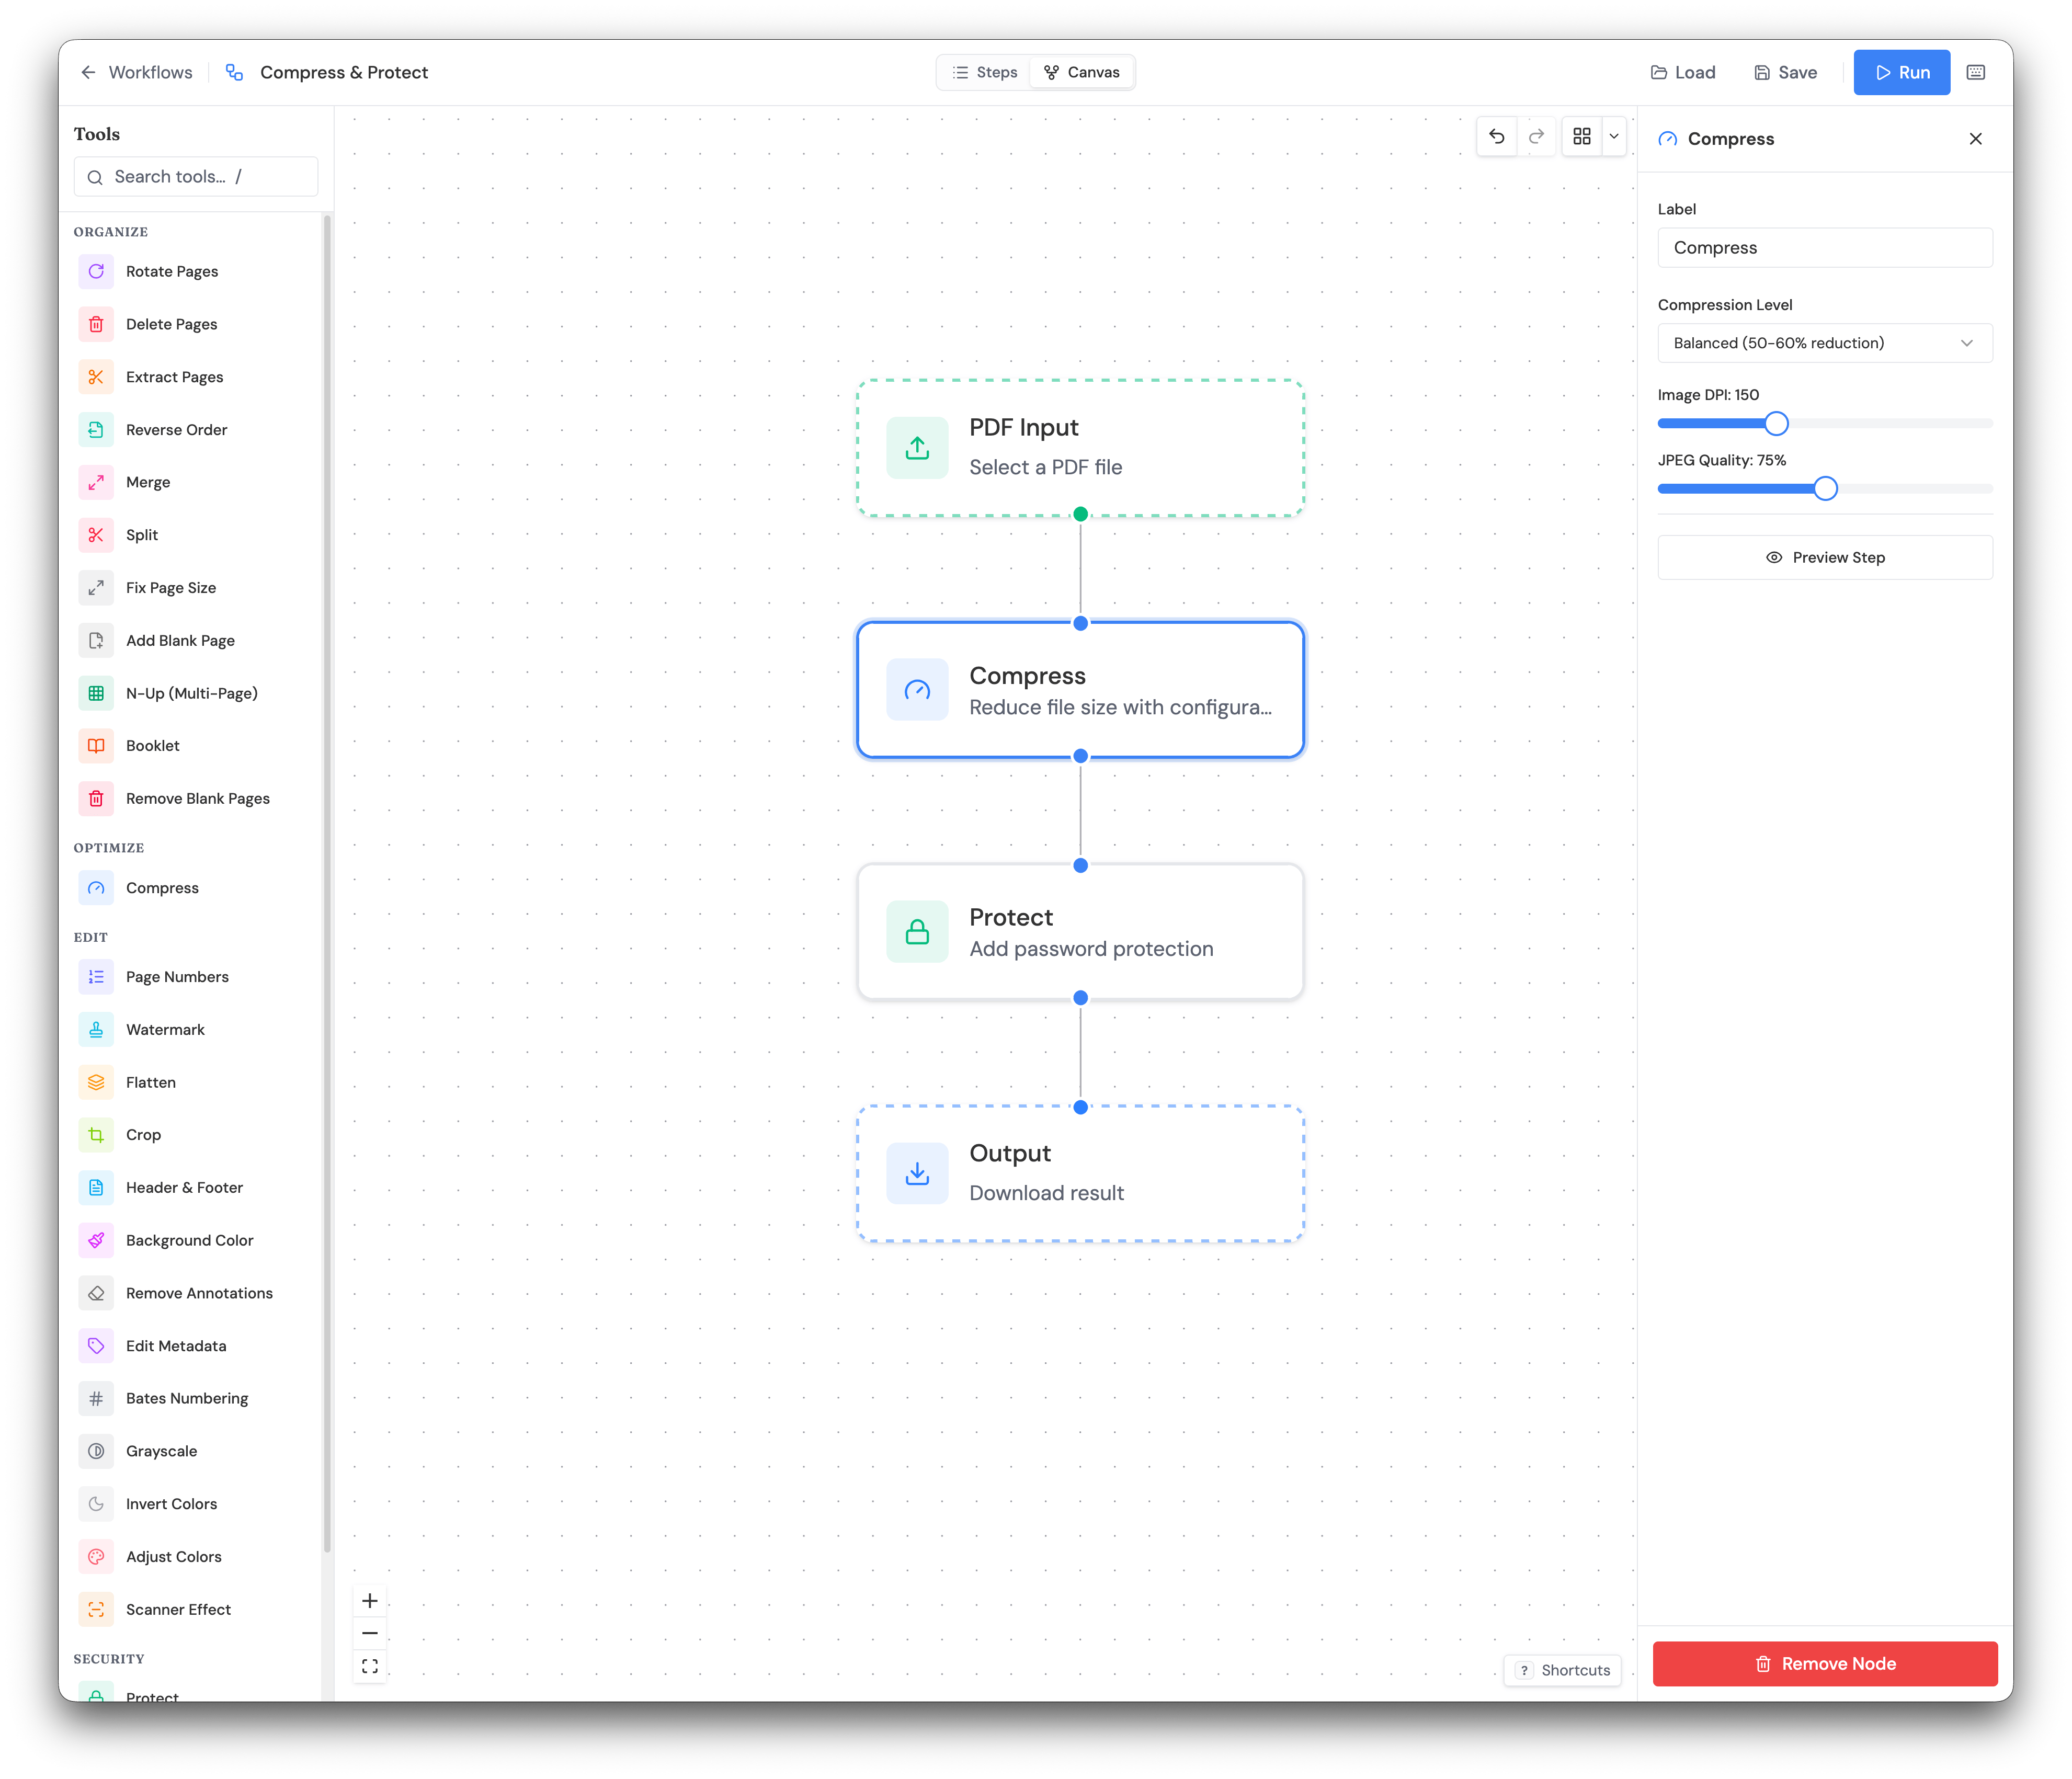Open the Shortcuts help button
2072x1779 pixels.
[x=1563, y=1670]
